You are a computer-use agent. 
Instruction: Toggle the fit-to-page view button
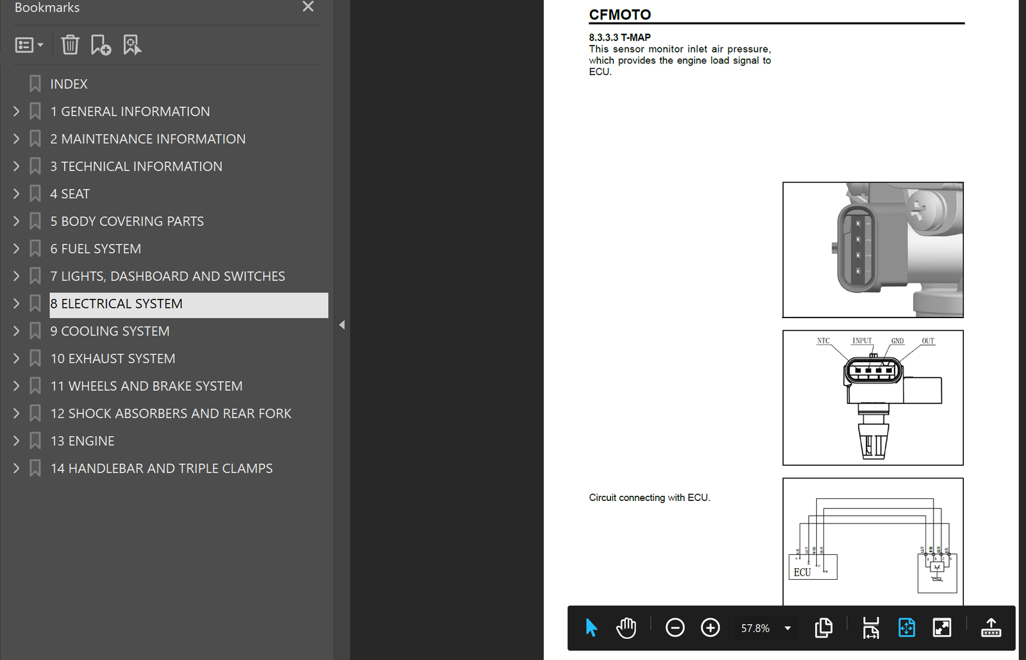(907, 628)
